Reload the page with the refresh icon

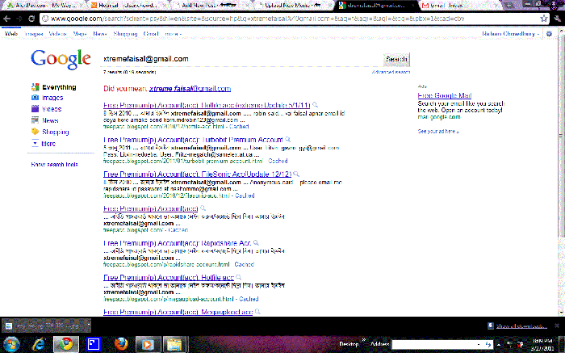coord(31,19)
